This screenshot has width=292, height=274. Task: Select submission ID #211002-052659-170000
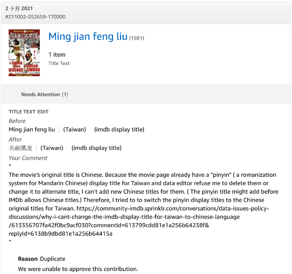[35, 17]
